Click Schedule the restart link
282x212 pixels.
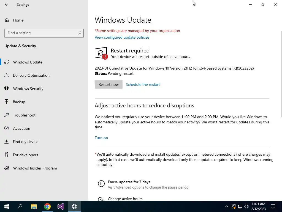(143, 84)
